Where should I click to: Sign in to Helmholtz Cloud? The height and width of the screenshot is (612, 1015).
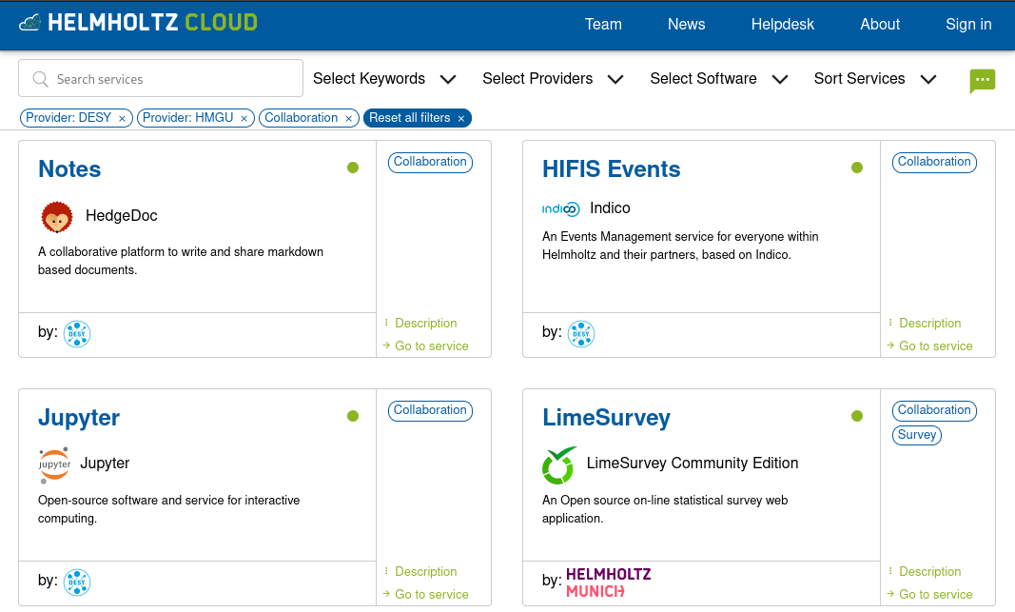coord(968,25)
